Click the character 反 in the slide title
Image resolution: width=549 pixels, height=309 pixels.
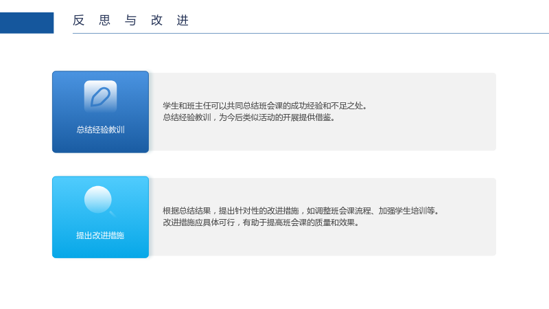click(78, 21)
